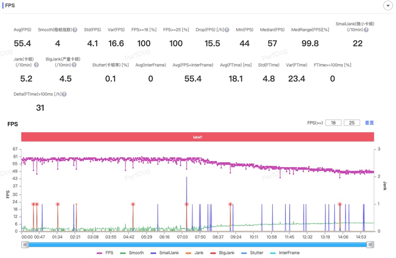Click the right handle of the time range slider
This screenshot has width=396, height=258.
click(371, 244)
